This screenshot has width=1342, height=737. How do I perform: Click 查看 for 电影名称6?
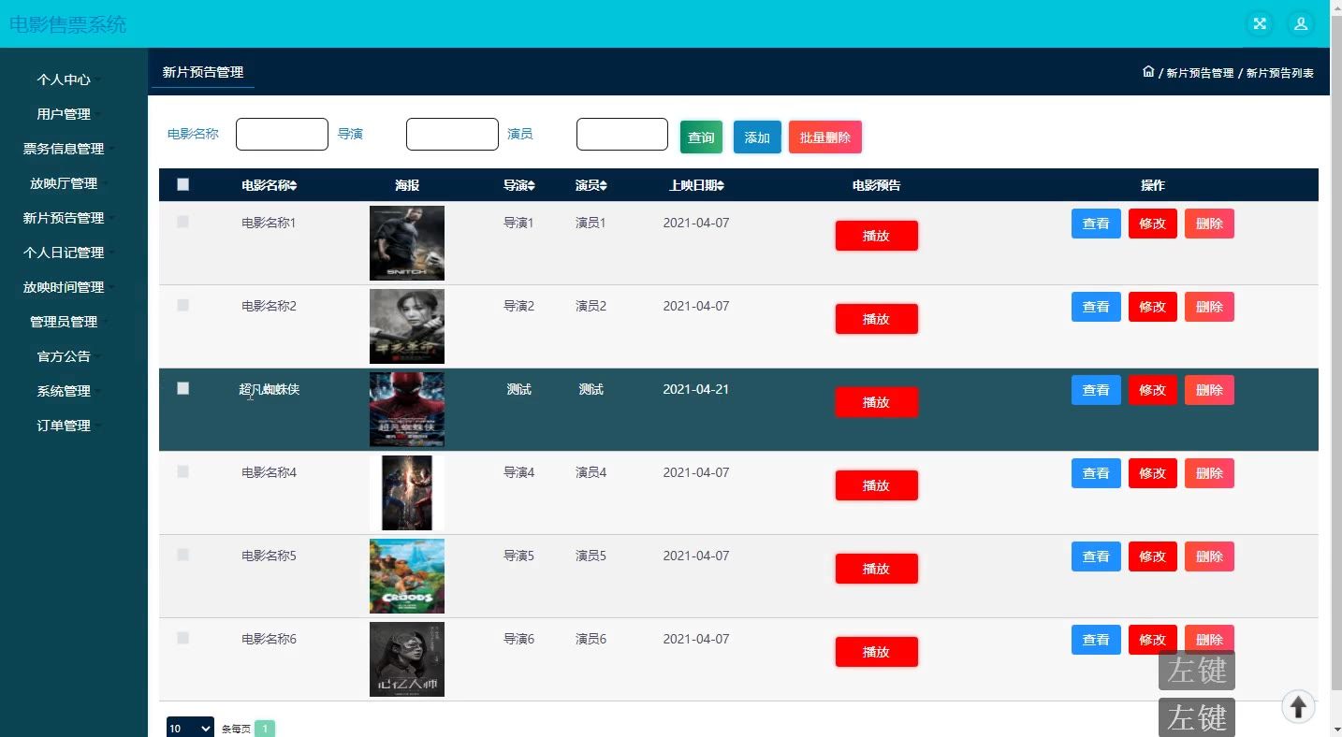(x=1096, y=640)
